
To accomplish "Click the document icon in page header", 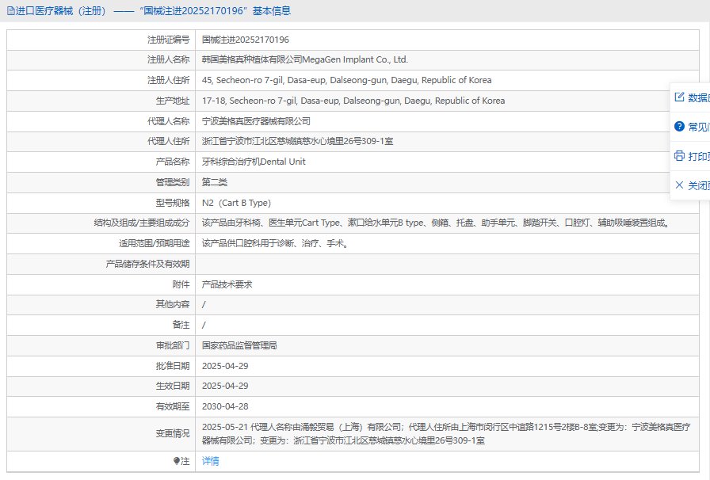I will click(x=10, y=11).
